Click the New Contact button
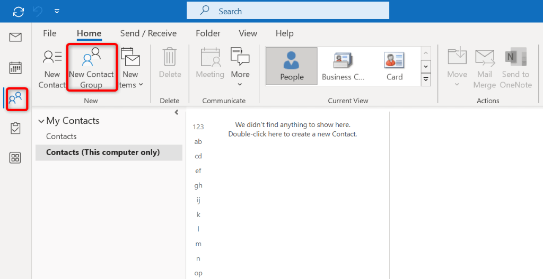 (52, 68)
